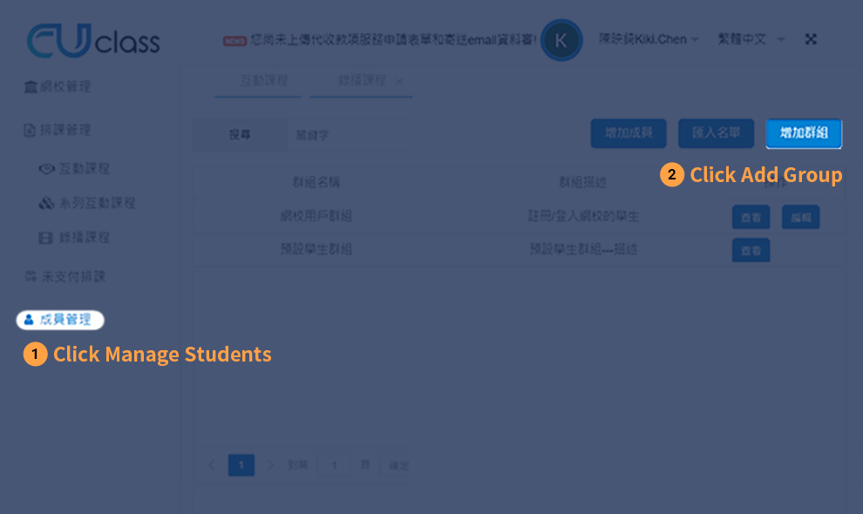Viewport: 863px width, 514px height.
Task: Switch to the 錄播課程 tab
Action: 362,81
